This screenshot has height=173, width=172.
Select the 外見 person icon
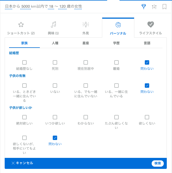86,25
